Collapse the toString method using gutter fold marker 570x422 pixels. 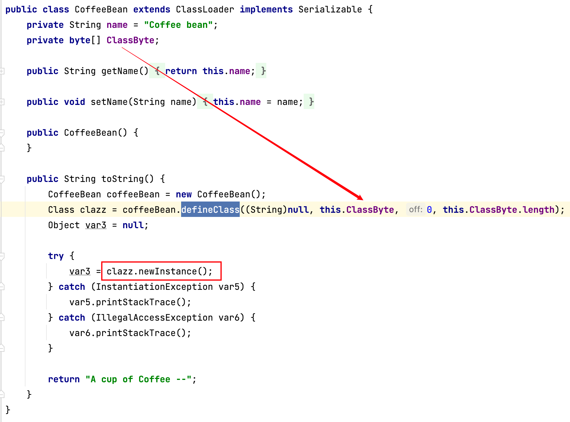(2, 179)
